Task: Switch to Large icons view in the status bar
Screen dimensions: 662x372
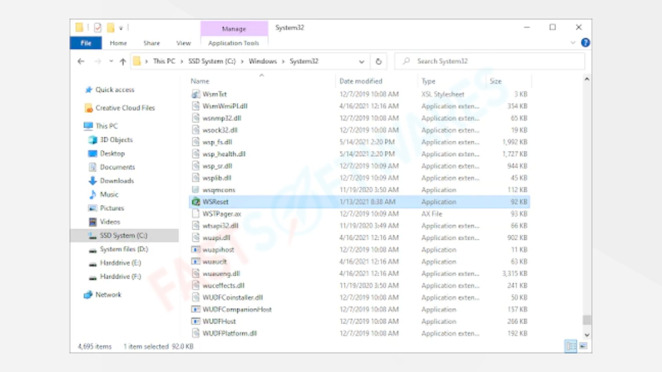Action: [x=583, y=346]
